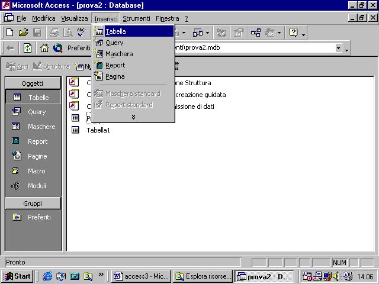Viewport: 379px width, 284px height.
Task: Open the ? help menu
Action: (187, 18)
